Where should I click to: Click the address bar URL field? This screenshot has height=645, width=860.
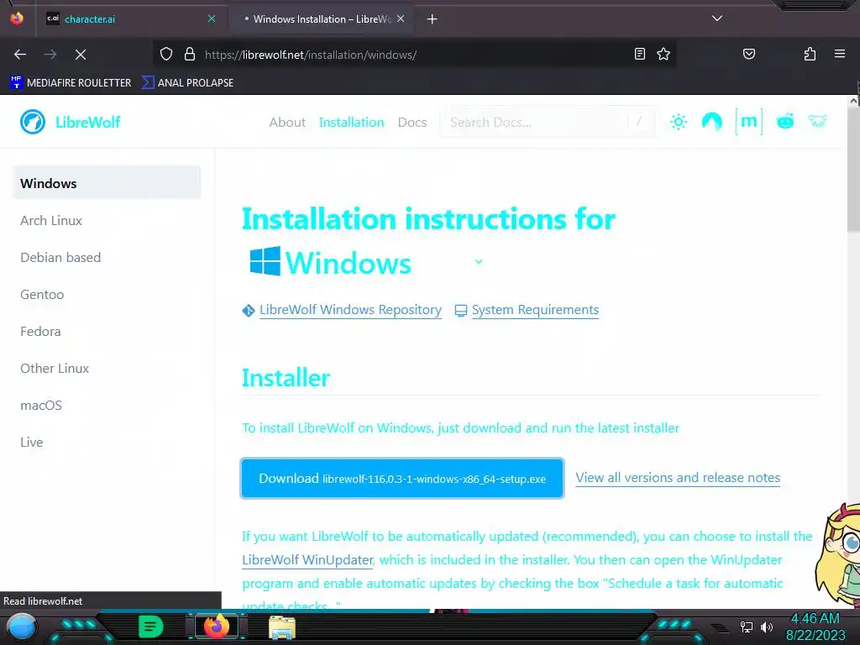[x=415, y=55]
